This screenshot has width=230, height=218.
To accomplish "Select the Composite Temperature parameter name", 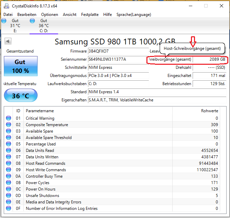I will pyautogui.click(x=47, y=125).
